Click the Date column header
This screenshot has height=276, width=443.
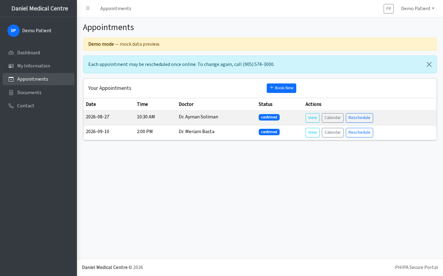91,104
